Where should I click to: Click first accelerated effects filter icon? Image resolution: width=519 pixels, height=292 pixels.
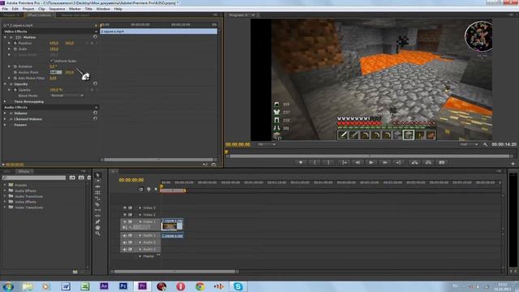tap(72, 178)
